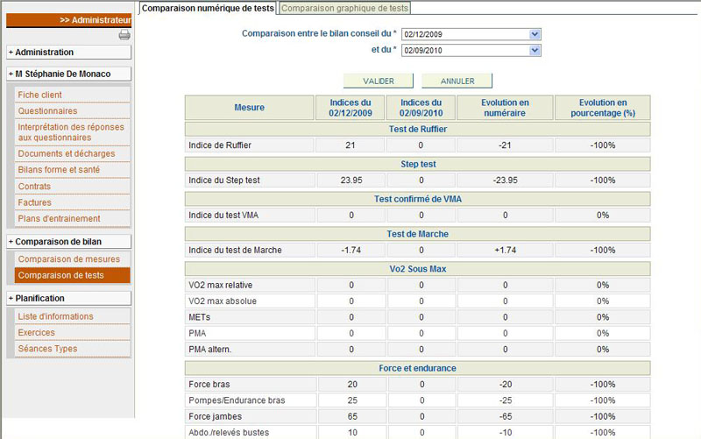701x439 pixels.
Task: Click the 23.95 Step test value
Action: pos(351,181)
